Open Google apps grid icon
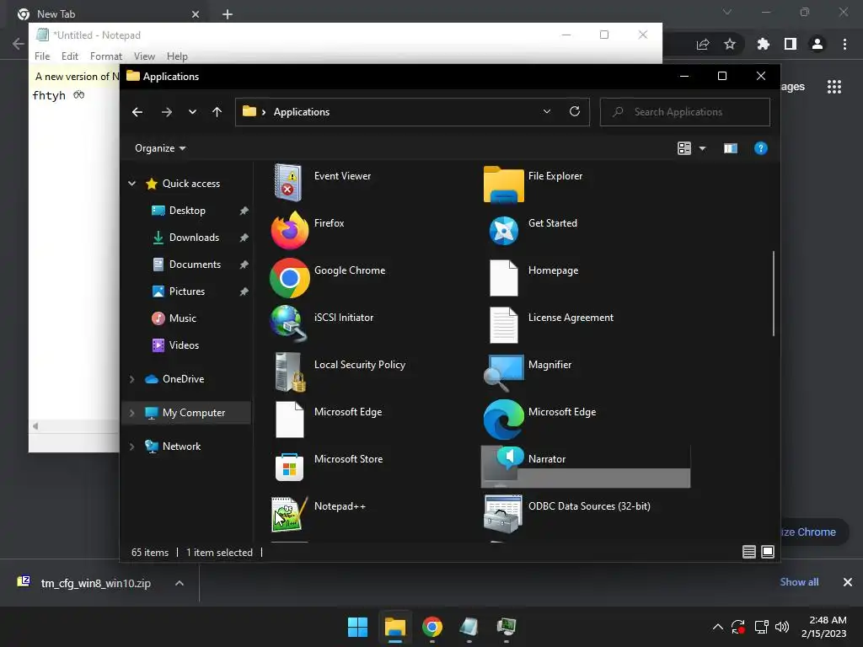Screen dimensions: 863x647 click(x=834, y=87)
